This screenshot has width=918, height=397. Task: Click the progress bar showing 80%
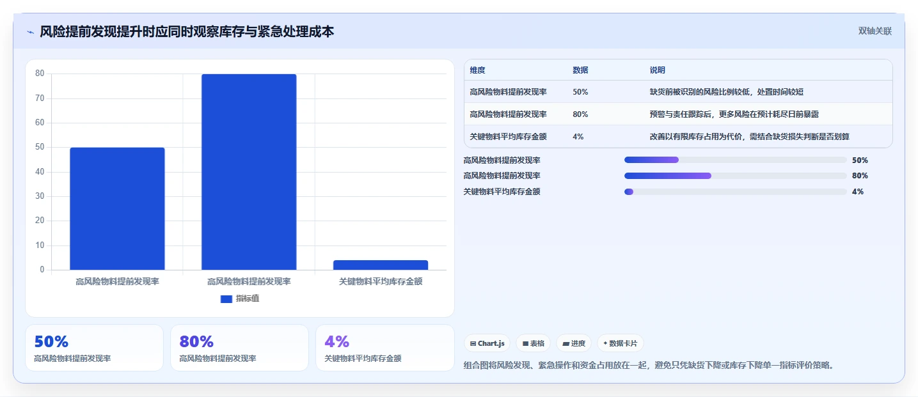(736, 176)
